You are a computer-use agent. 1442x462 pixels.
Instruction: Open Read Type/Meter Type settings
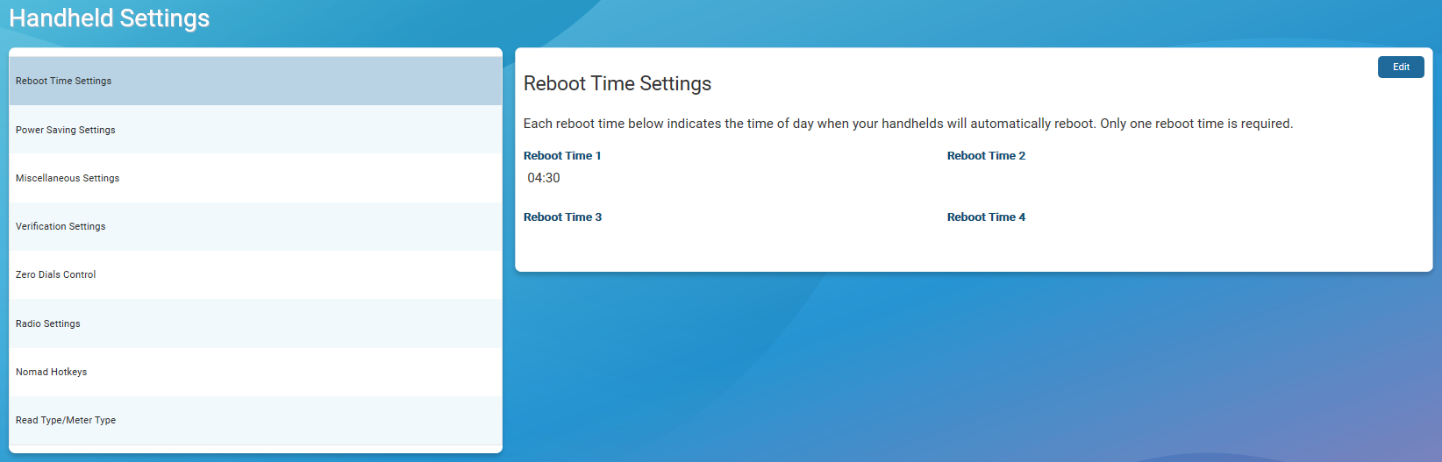point(66,420)
